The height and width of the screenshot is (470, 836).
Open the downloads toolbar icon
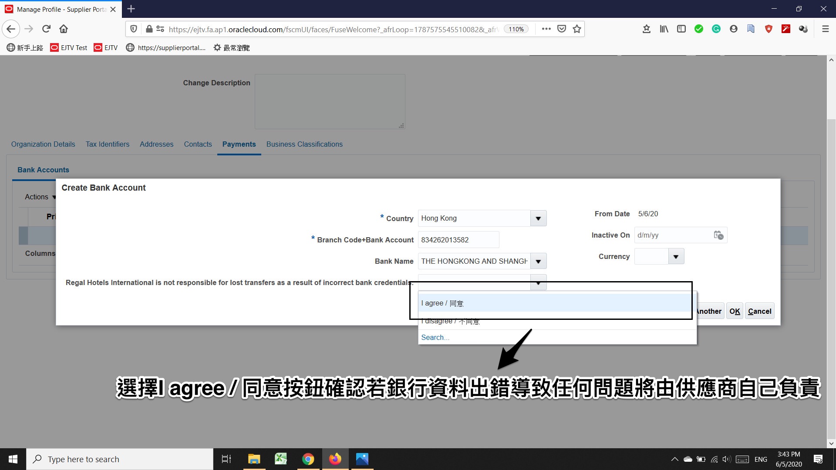[x=647, y=29]
